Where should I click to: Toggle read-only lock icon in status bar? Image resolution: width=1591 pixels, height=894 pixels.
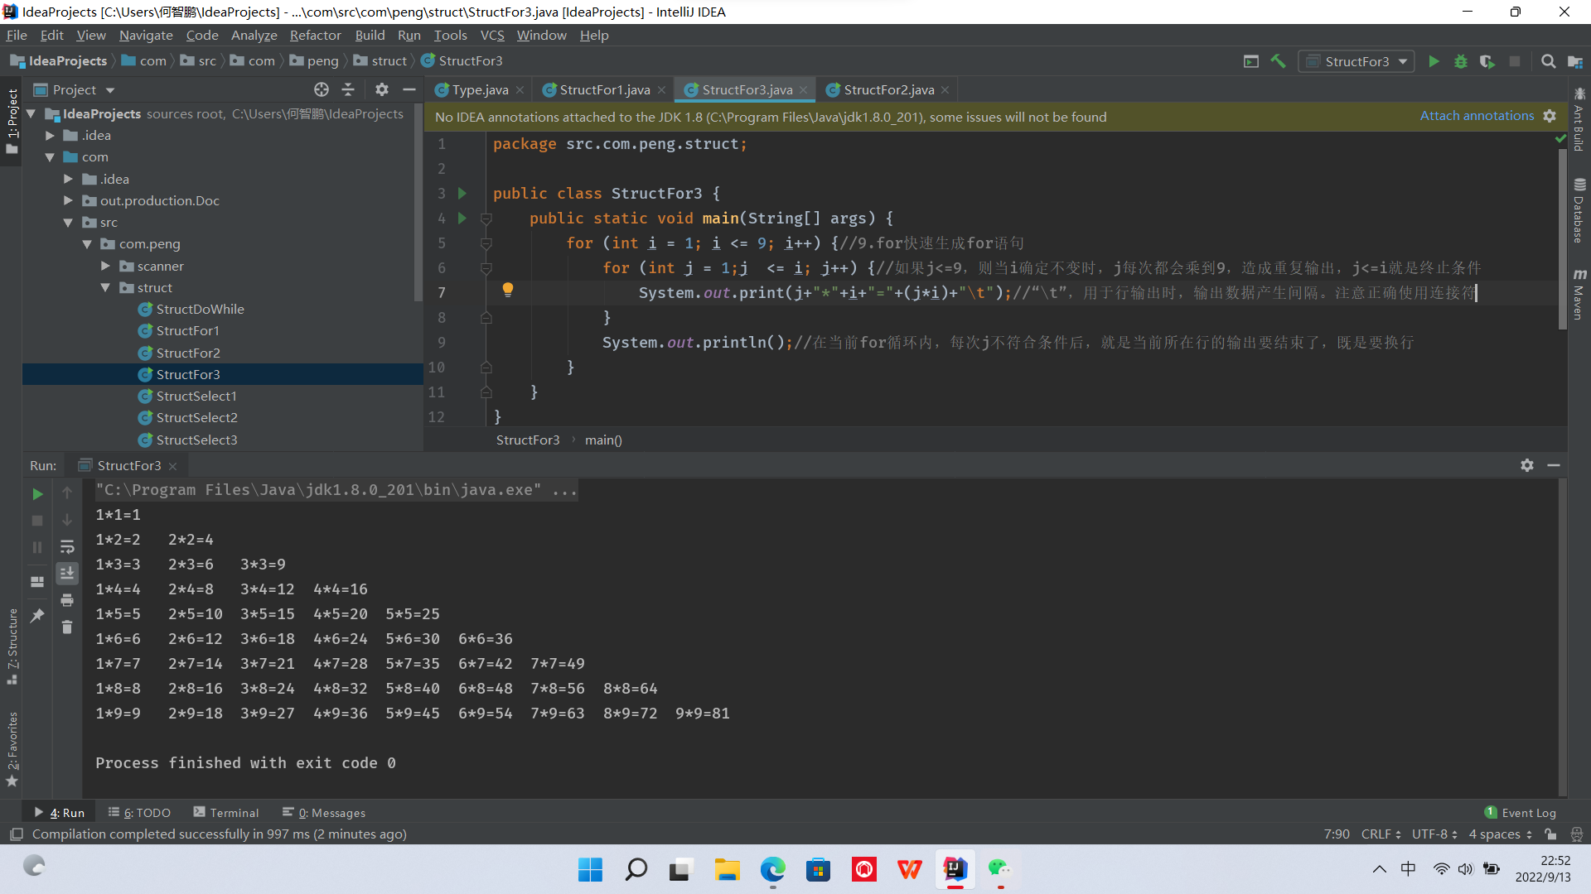pos(1550,834)
